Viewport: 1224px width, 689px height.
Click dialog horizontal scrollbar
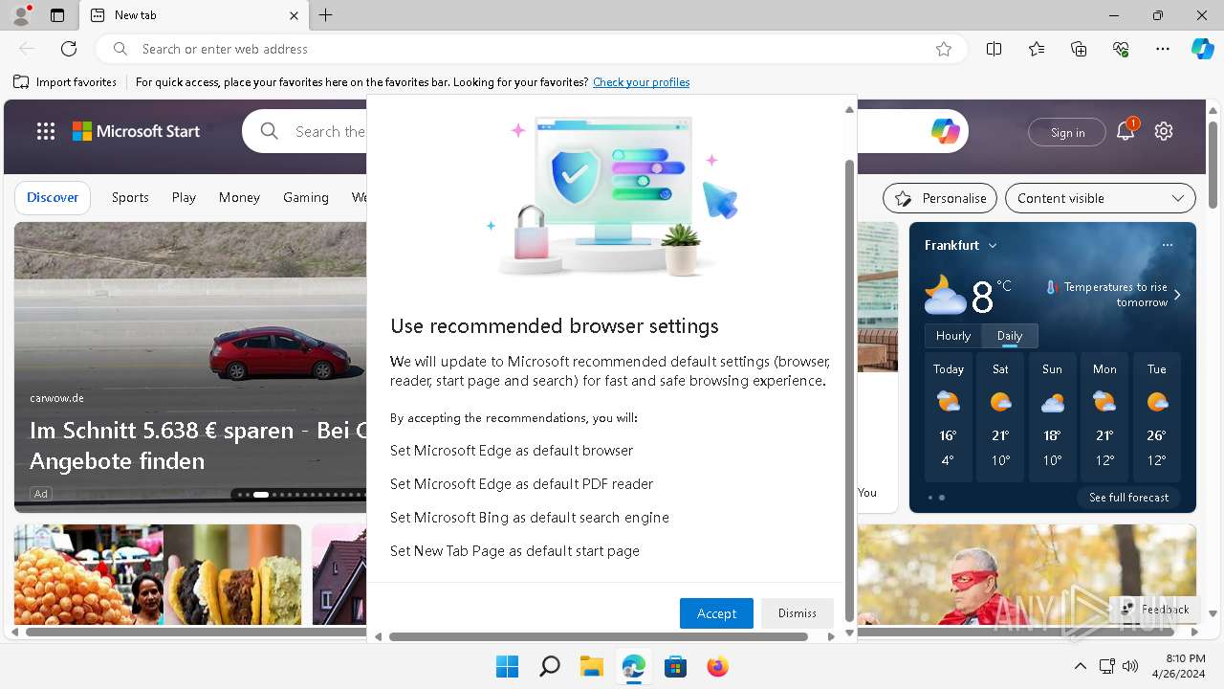599,636
